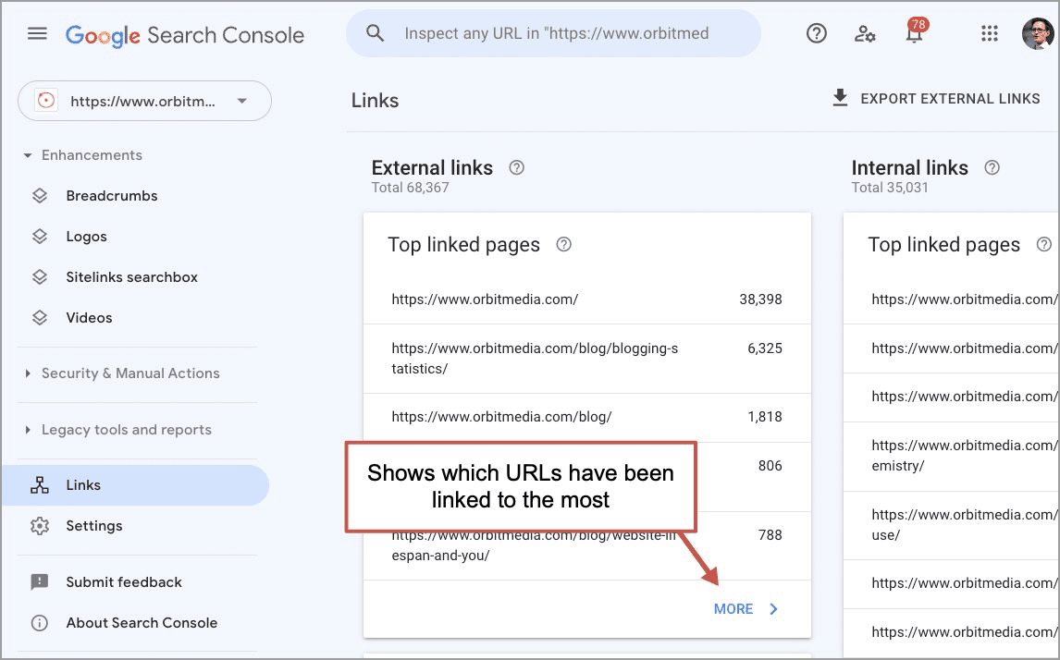This screenshot has height=660, width=1060.
Task: Click the About Search Console info icon
Action: point(40,623)
